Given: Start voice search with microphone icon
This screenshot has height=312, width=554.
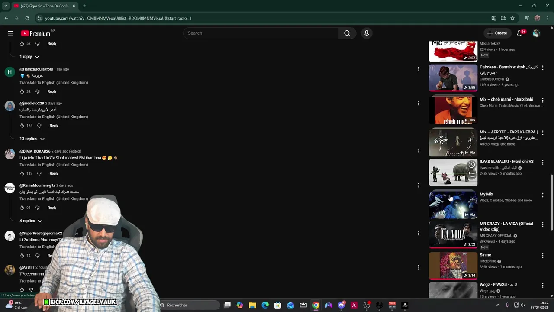Looking at the screenshot, I should 367,33.
